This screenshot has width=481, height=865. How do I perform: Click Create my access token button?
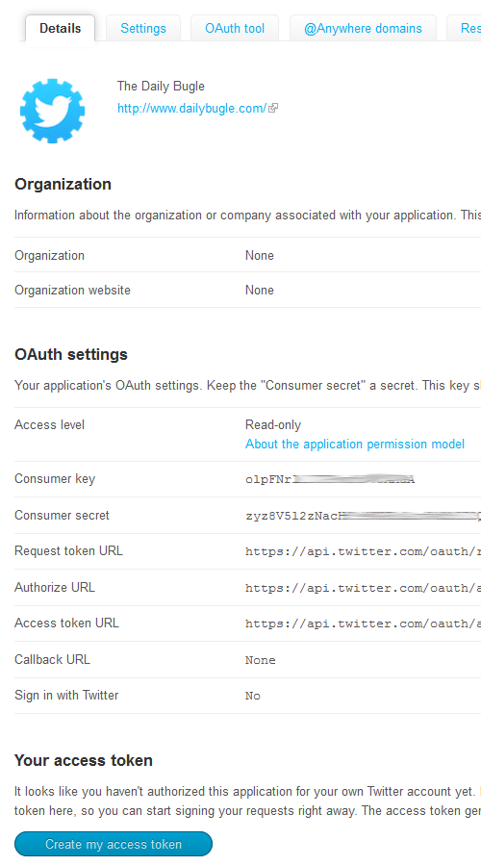pyautogui.click(x=114, y=844)
